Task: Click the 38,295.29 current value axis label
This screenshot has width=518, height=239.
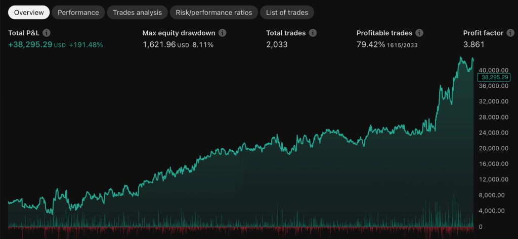Action: 494,77
